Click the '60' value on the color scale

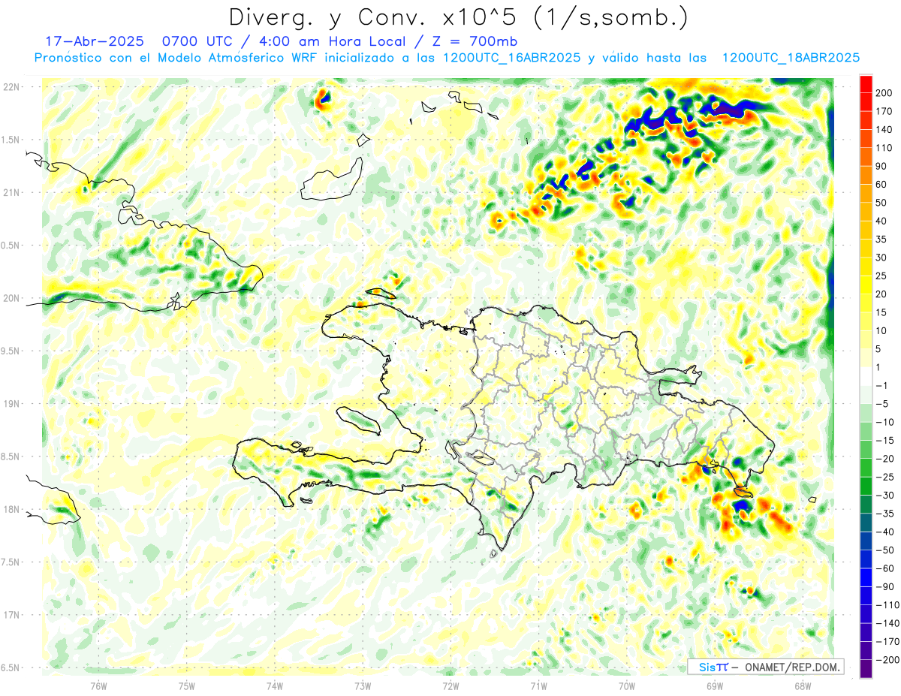coord(882,185)
